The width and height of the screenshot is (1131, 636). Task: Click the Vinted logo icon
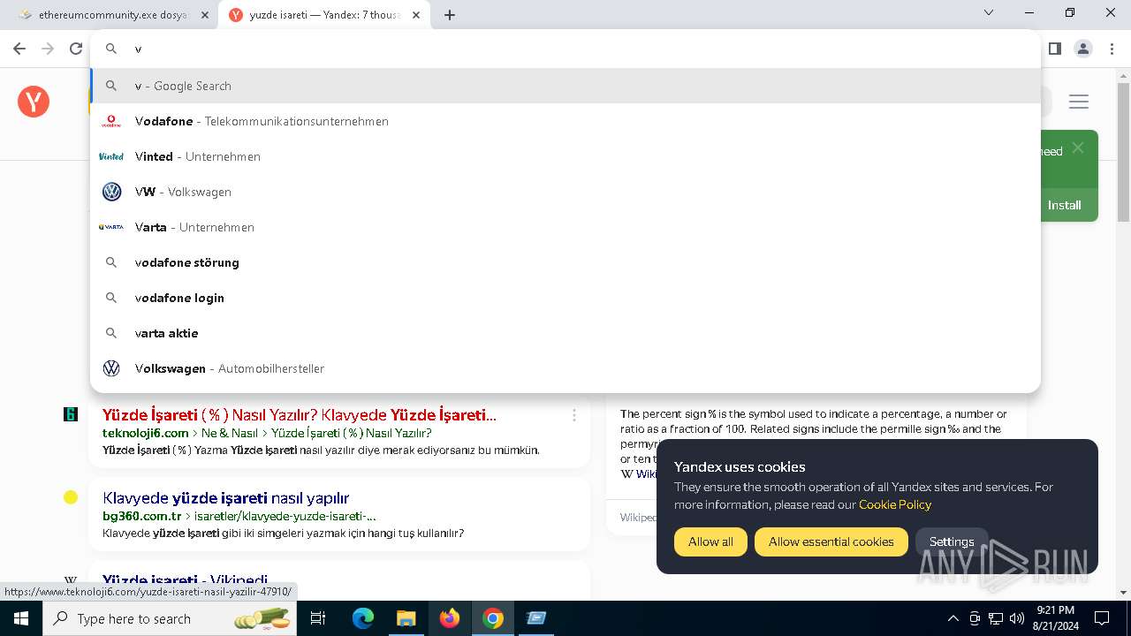point(111,156)
